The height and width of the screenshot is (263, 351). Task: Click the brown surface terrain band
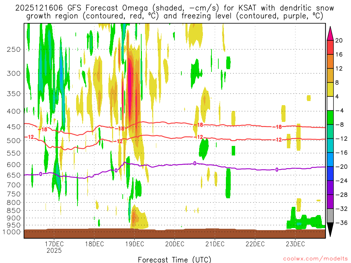click(174, 234)
